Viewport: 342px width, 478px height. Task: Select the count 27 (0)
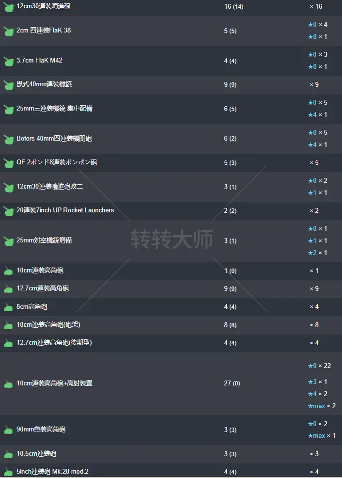(232, 383)
